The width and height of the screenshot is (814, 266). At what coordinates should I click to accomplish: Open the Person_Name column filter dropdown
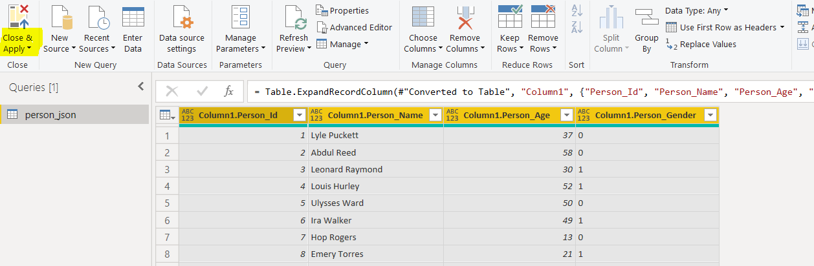[x=434, y=116]
